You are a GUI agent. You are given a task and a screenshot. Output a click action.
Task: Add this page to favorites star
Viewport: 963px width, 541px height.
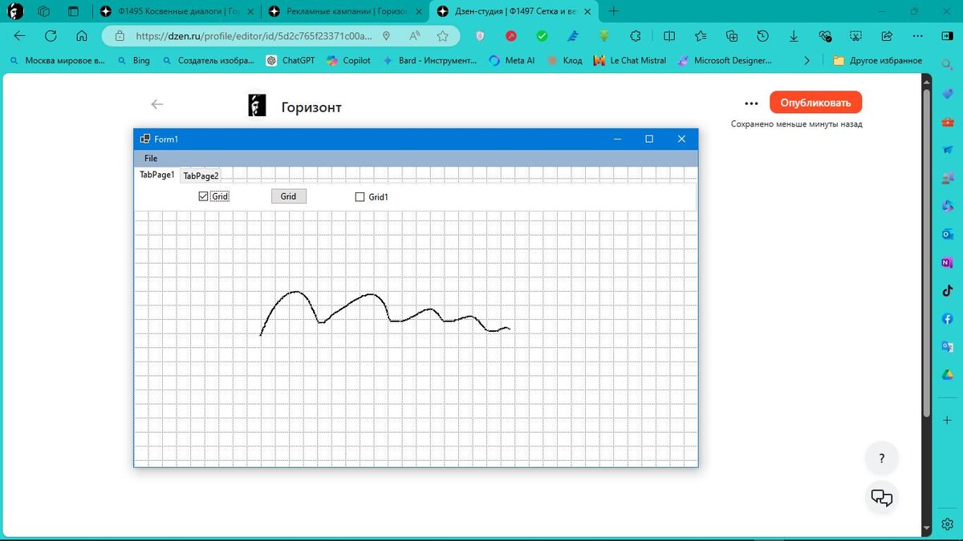pos(442,36)
